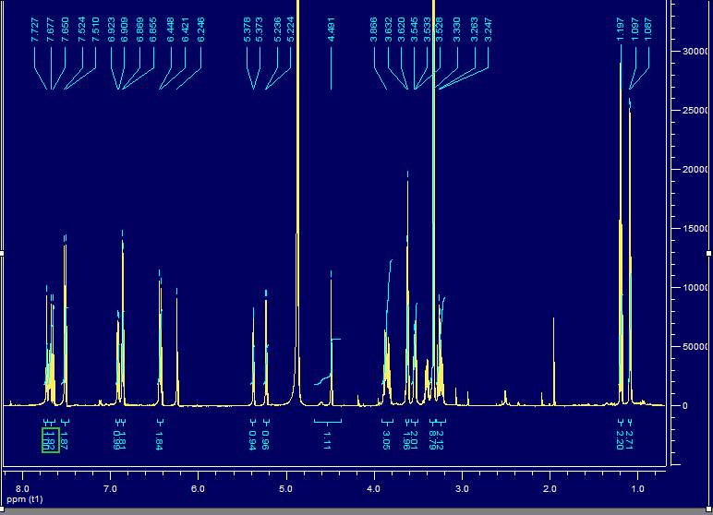Click the wide integral bracket above 1.11
This screenshot has width=713, height=515.
point(327,423)
